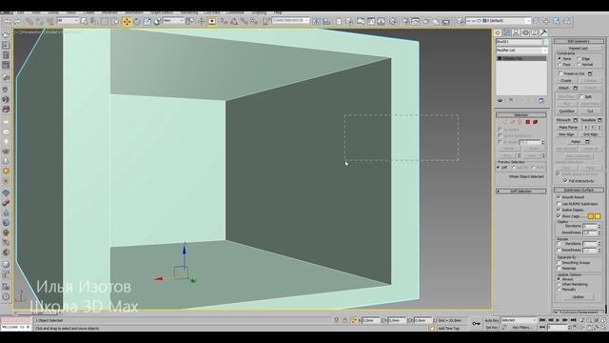Click the Update button
Screen dimensions: 609x343
pos(578,296)
